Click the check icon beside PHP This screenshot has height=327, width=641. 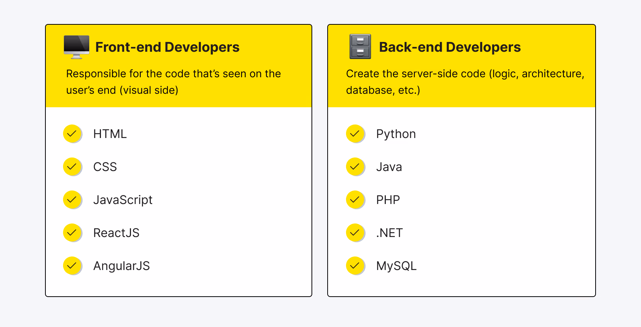(x=355, y=200)
